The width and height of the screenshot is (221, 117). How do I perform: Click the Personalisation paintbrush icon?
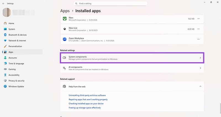[x=5, y=46]
